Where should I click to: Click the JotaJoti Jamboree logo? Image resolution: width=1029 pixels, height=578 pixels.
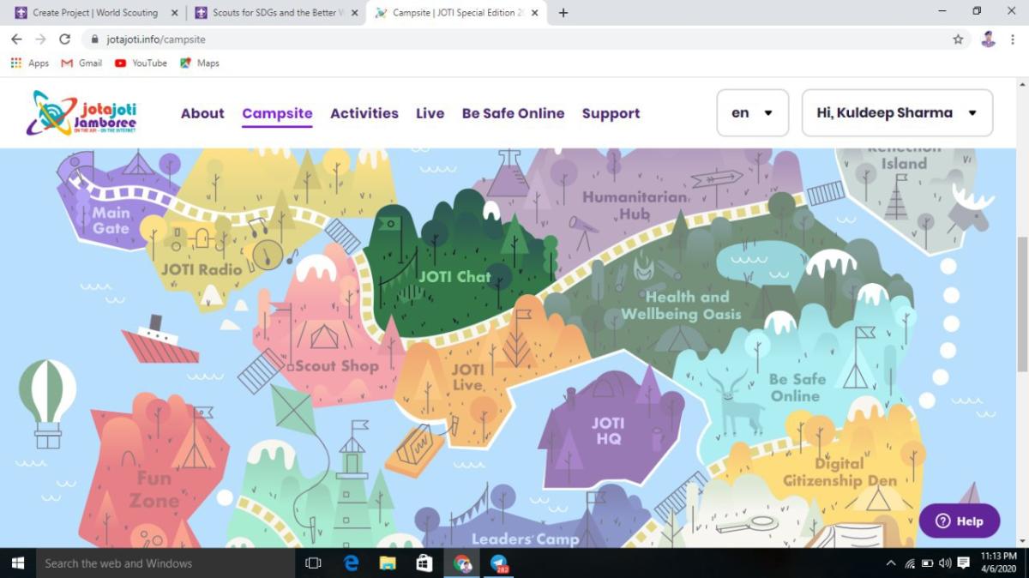[x=81, y=113]
